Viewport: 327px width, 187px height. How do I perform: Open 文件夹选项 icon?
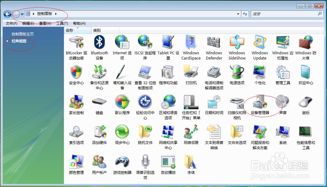click(237, 132)
